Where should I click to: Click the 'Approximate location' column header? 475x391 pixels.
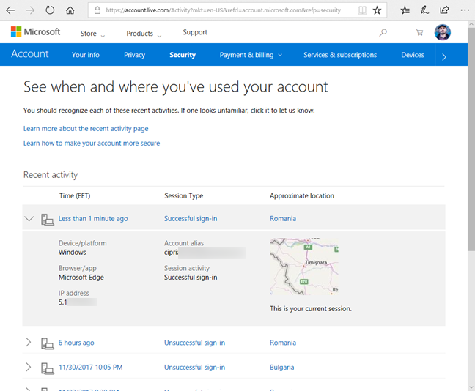[302, 195]
